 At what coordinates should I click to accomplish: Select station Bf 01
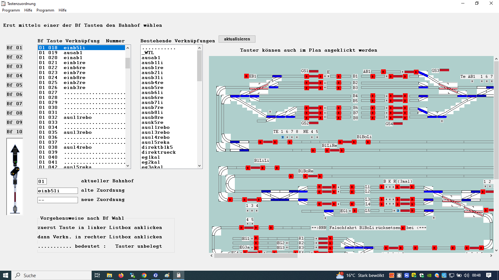[15, 48]
